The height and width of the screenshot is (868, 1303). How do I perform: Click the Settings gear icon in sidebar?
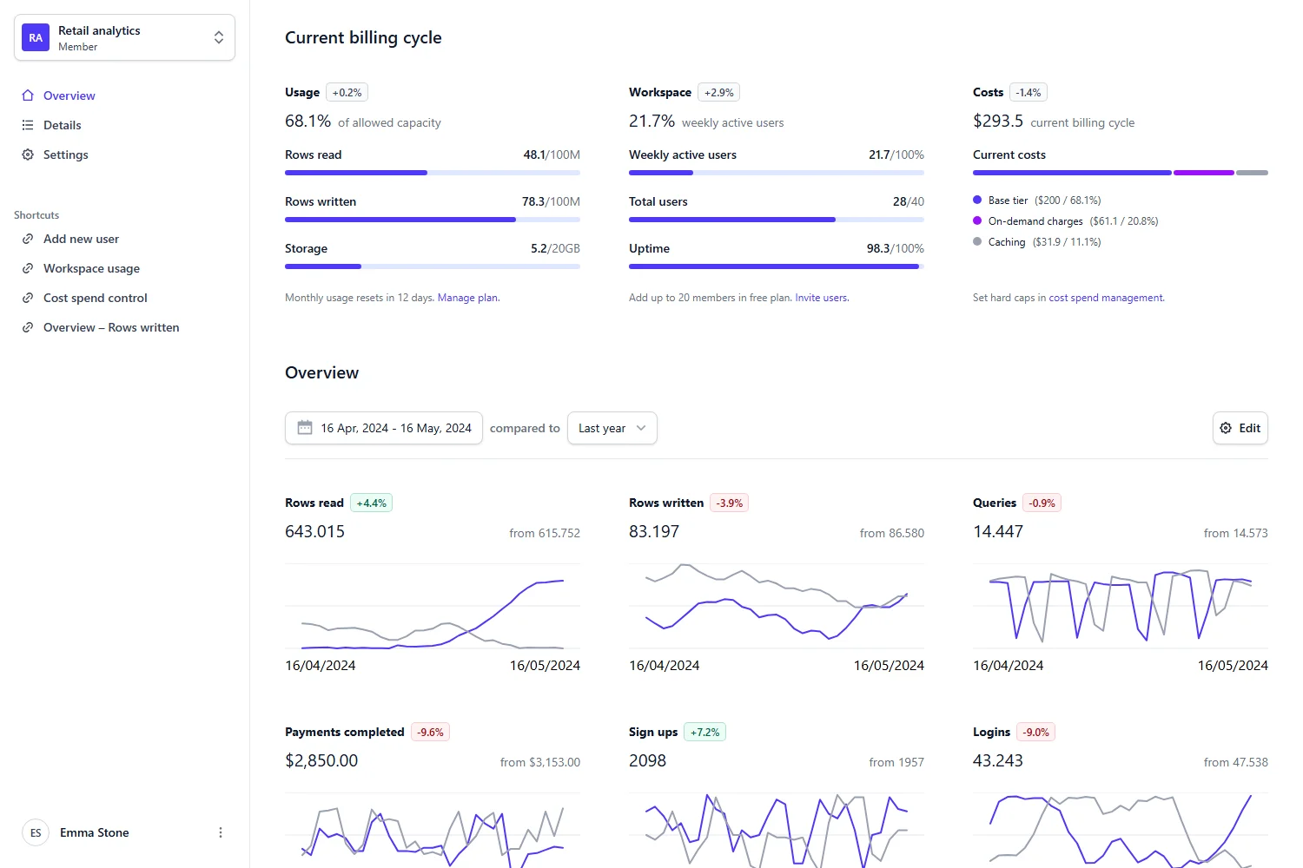(x=28, y=155)
